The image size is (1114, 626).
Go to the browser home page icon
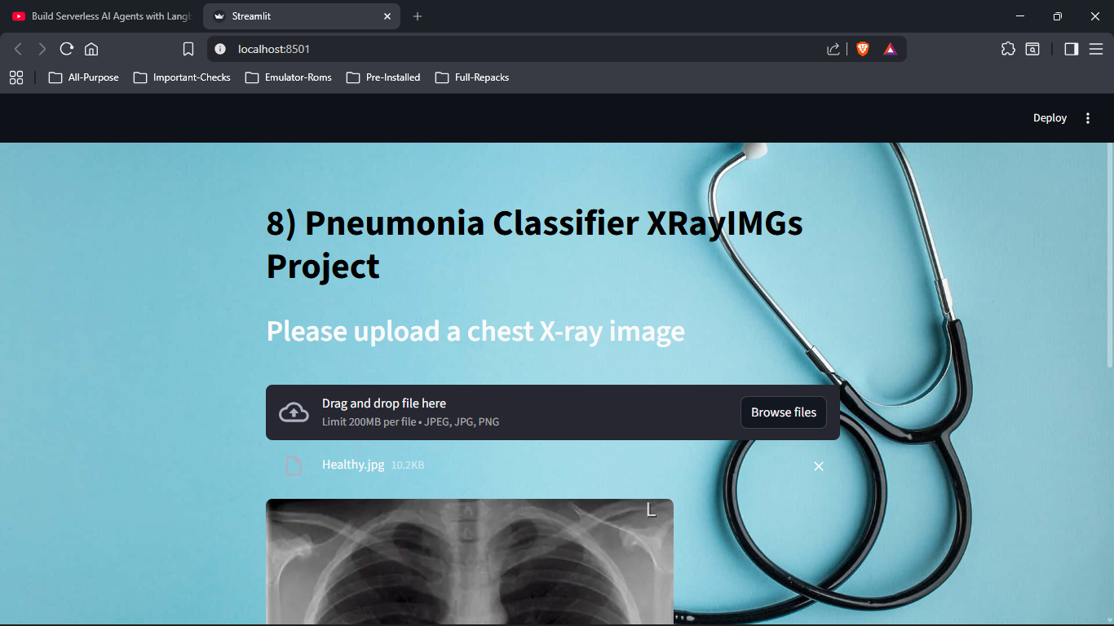91,49
